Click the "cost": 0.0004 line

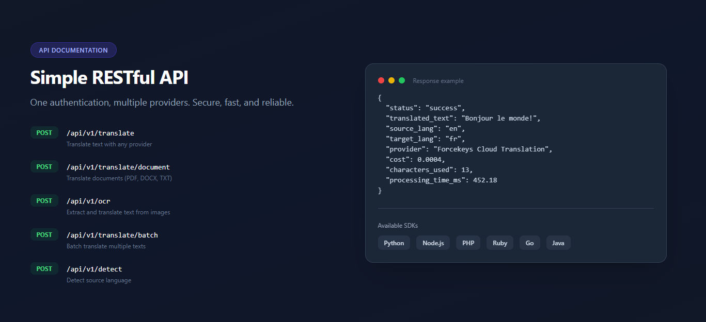click(x=416, y=160)
